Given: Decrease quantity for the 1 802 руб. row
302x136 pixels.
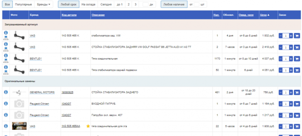Looking at the screenshot, I should click(x=280, y=36).
